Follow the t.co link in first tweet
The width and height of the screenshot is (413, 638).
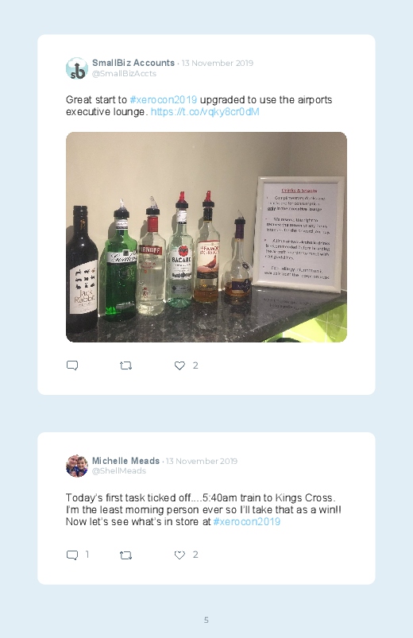[x=205, y=112]
